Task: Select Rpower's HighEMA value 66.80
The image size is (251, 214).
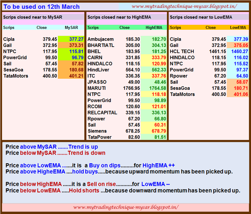Action: [160, 119]
